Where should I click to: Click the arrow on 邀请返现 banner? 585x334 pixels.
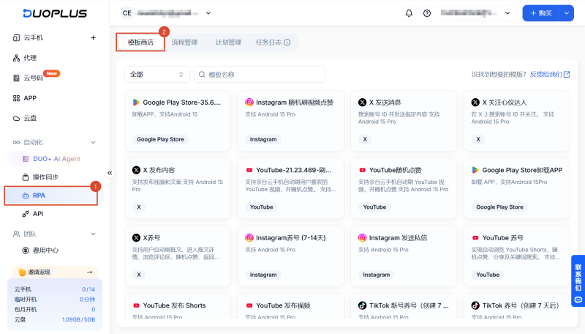[x=89, y=272]
